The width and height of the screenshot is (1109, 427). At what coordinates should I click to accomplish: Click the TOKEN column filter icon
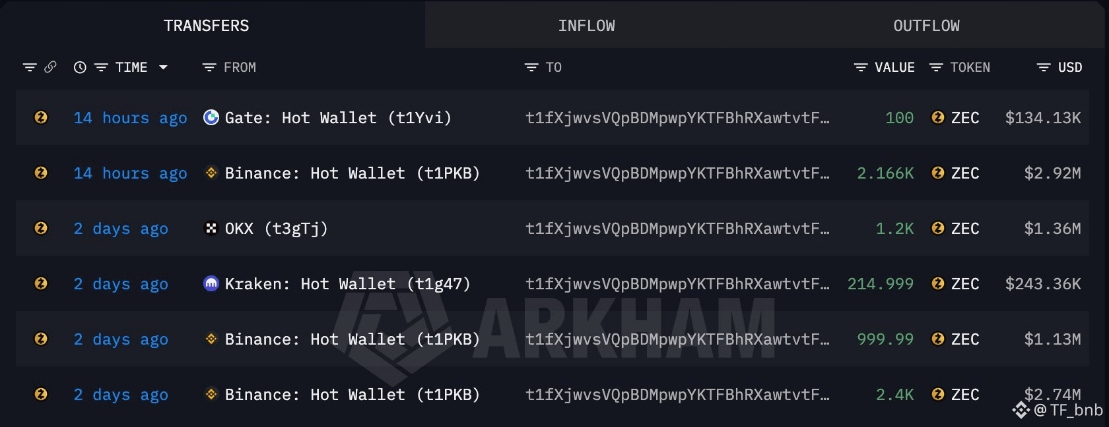click(936, 67)
